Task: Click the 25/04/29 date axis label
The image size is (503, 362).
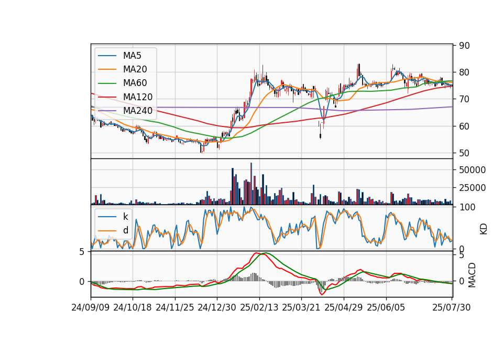Action: [344, 307]
